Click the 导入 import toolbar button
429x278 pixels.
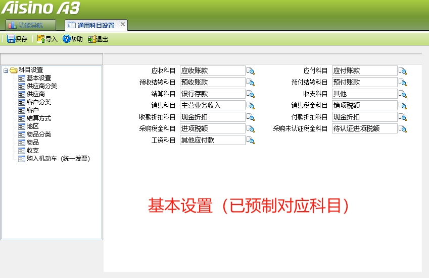tap(47, 39)
